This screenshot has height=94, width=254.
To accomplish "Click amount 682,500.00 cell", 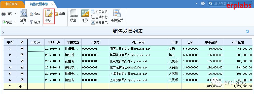I will [238, 55].
